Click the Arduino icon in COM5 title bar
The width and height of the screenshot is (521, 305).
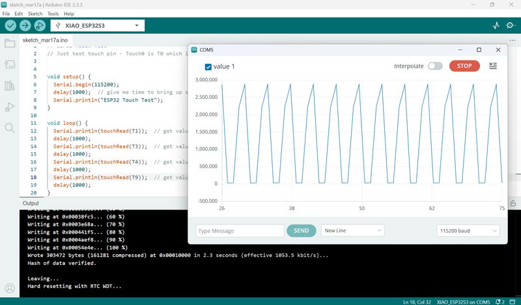[x=194, y=50]
